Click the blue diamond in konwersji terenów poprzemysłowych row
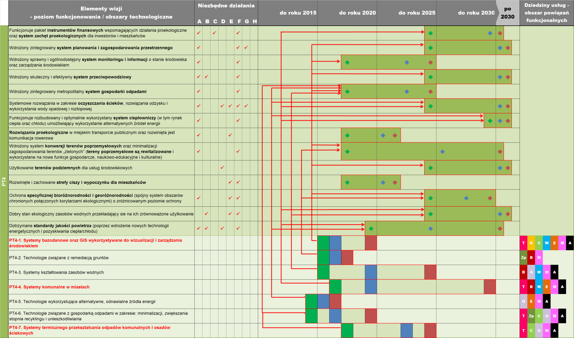 [442, 152]
